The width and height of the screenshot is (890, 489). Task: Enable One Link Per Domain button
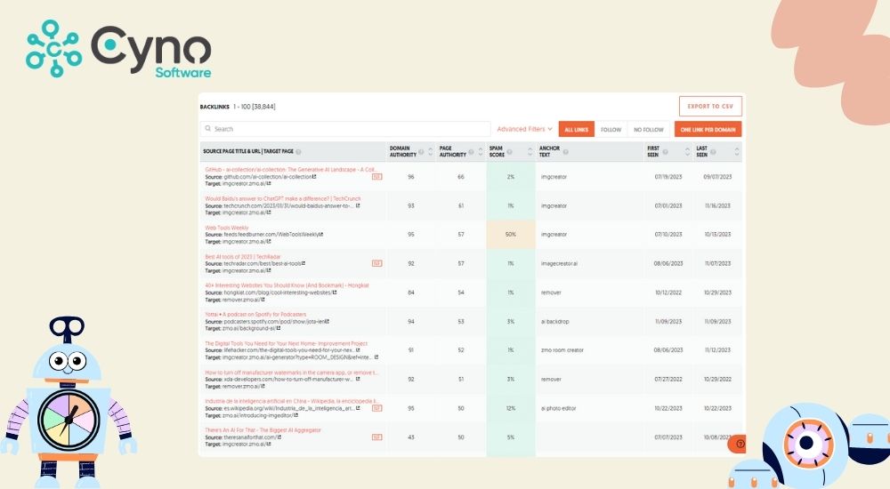point(707,130)
